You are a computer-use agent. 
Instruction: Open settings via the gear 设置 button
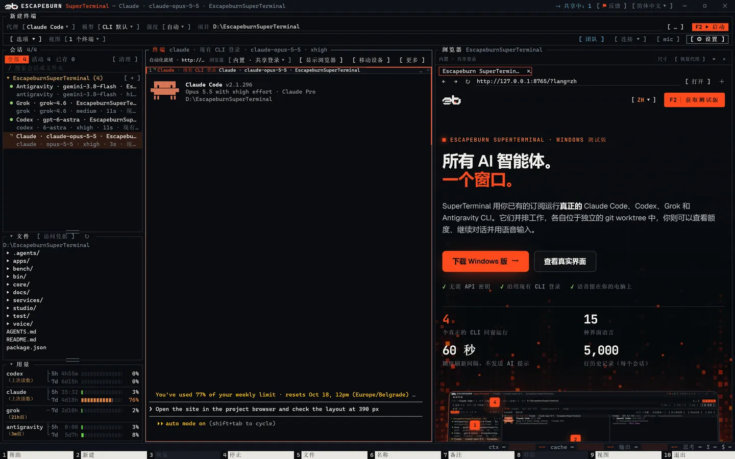[x=707, y=39]
